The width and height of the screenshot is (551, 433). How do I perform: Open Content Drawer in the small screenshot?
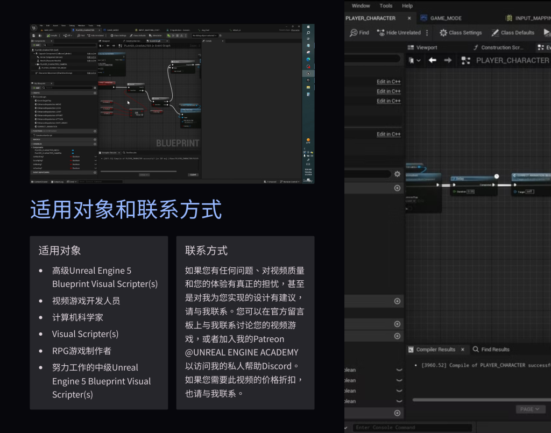click(x=39, y=182)
